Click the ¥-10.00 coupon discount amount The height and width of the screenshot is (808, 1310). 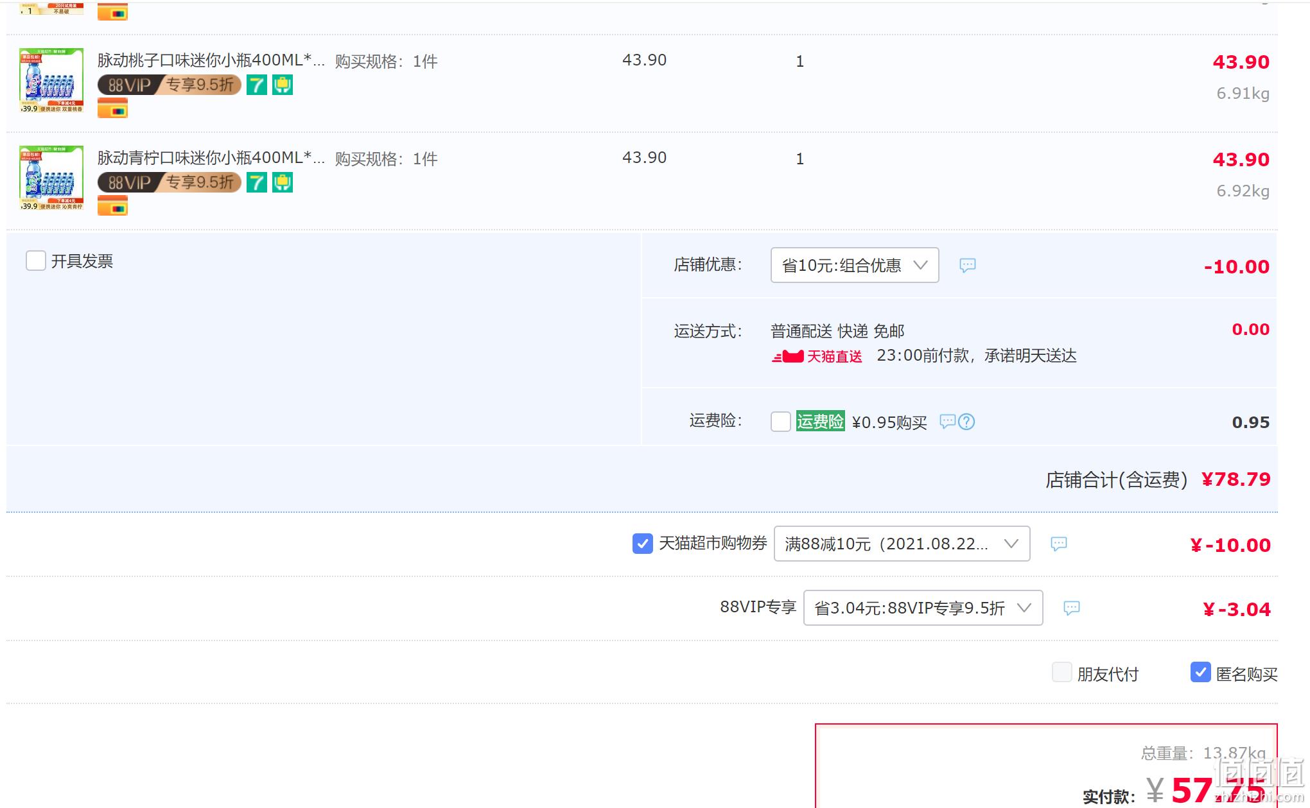pyautogui.click(x=1230, y=545)
